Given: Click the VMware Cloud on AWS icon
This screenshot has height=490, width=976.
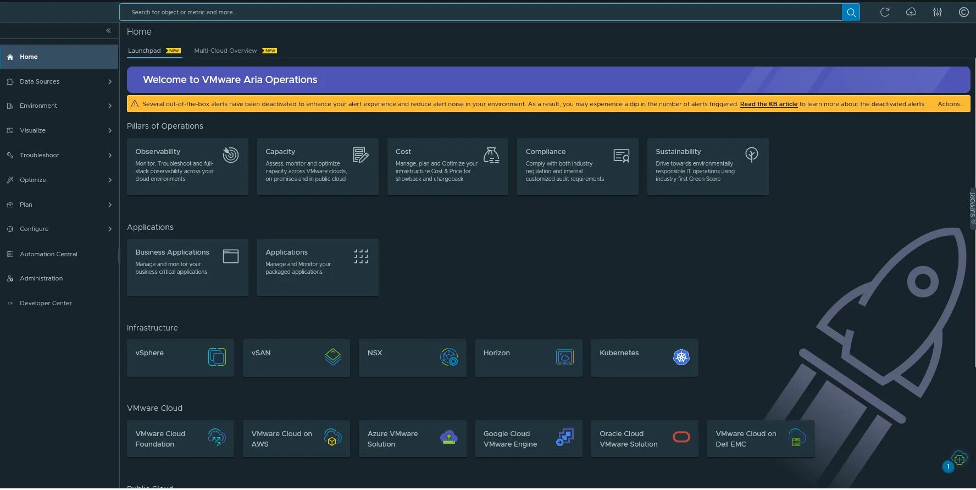Looking at the screenshot, I should (x=333, y=438).
